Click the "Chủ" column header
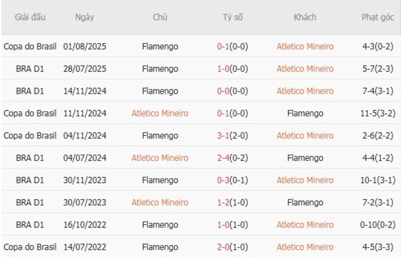This screenshot has height=257, width=401. [x=160, y=17]
